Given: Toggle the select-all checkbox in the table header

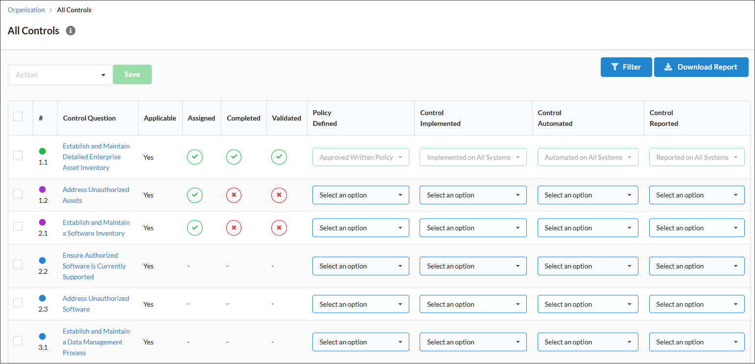Looking at the screenshot, I should [x=18, y=117].
